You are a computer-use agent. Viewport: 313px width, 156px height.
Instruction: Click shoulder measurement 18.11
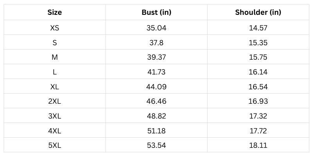click(x=258, y=146)
